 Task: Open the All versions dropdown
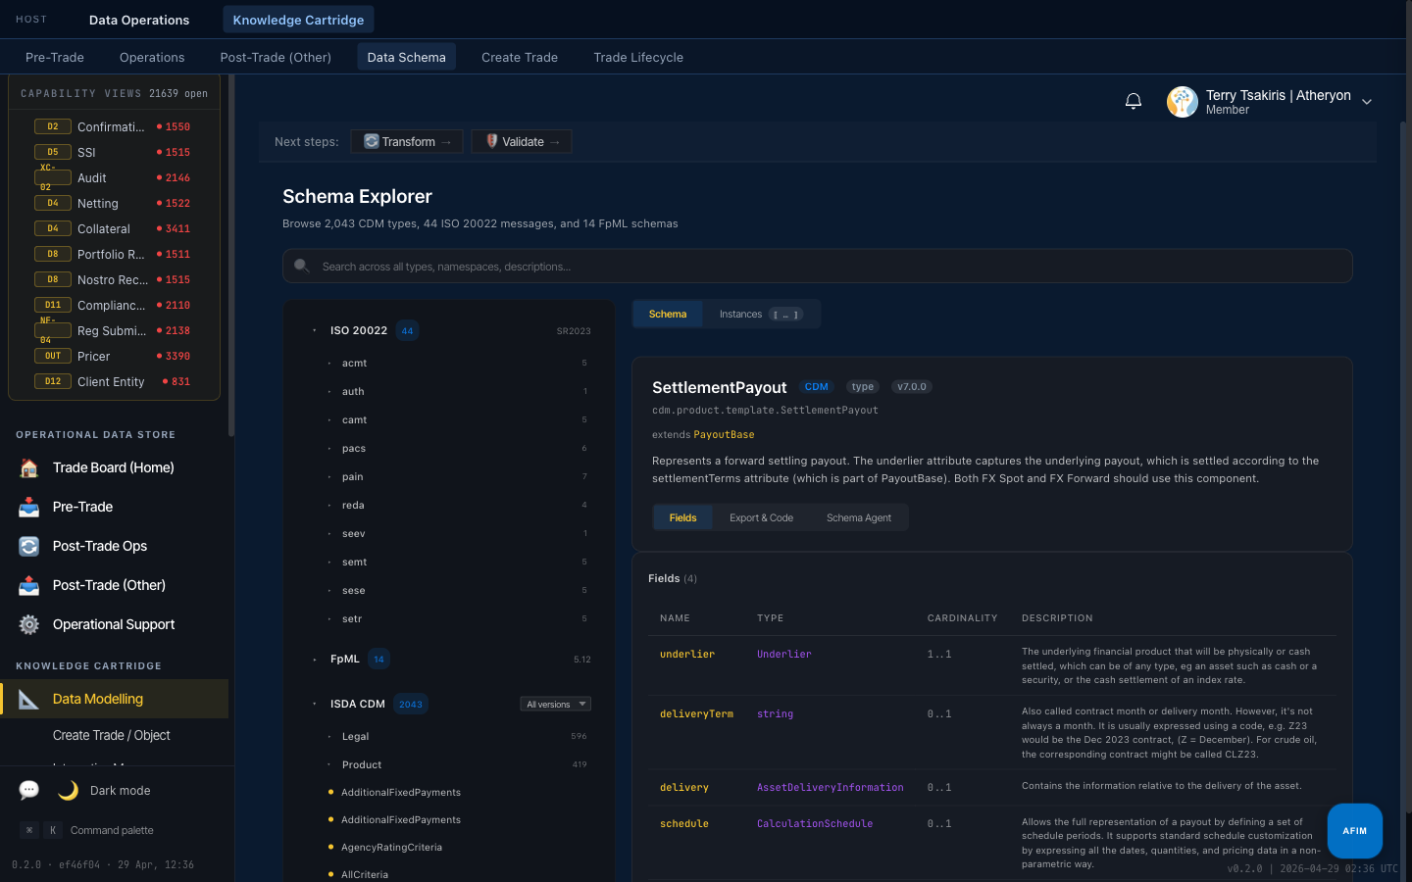tap(555, 704)
